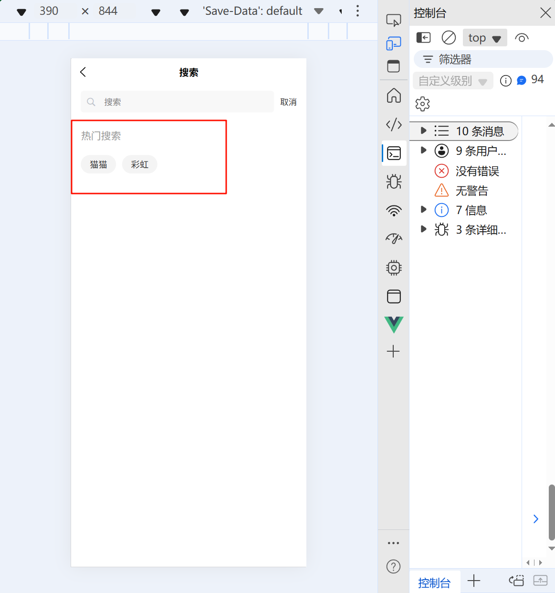The width and height of the screenshot is (555, 593).
Task: Click the blue console prompt chevron
Action: coord(536,519)
